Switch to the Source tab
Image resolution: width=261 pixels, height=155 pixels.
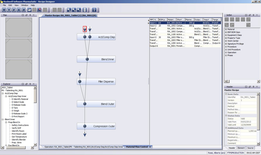pyautogui.click(x=250, y=148)
